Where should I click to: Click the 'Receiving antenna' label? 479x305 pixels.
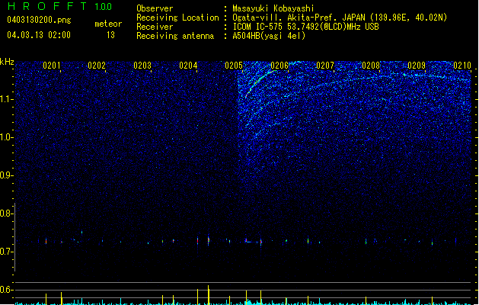175,36
